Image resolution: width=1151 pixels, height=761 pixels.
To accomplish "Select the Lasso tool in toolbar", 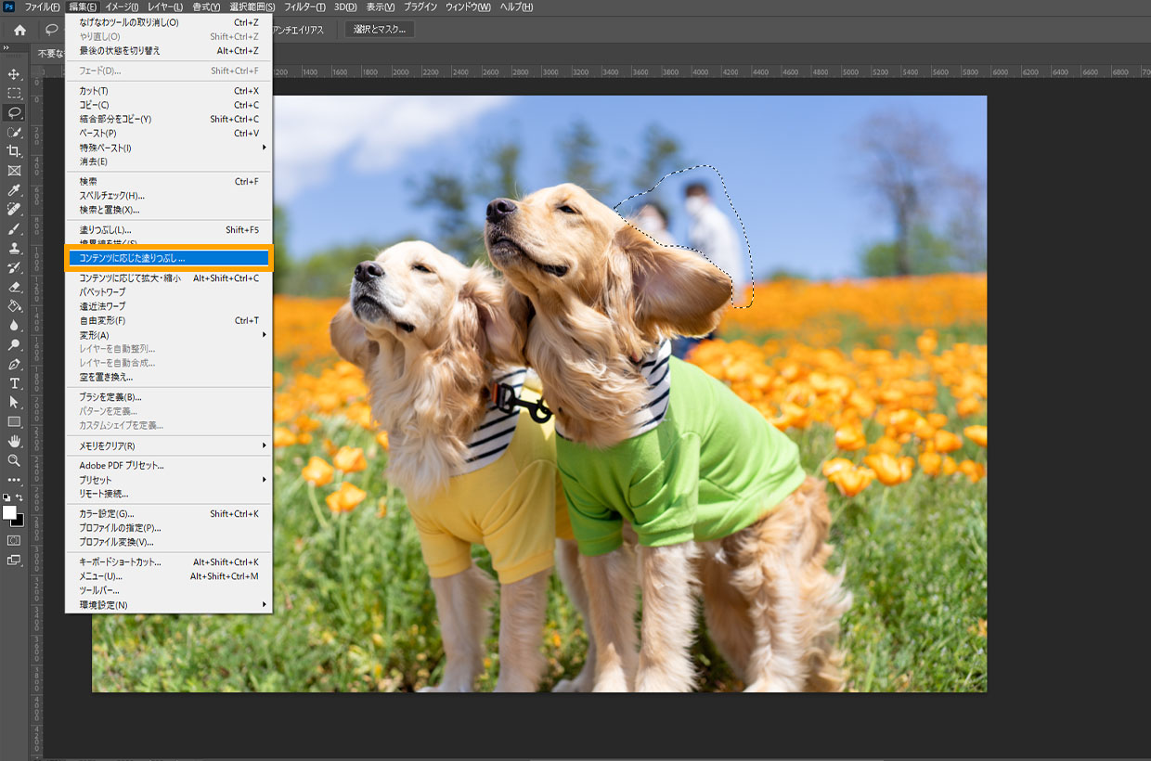I will point(14,112).
